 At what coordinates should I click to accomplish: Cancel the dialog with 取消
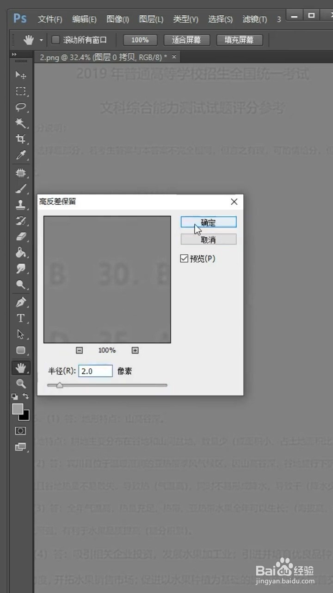coord(209,240)
